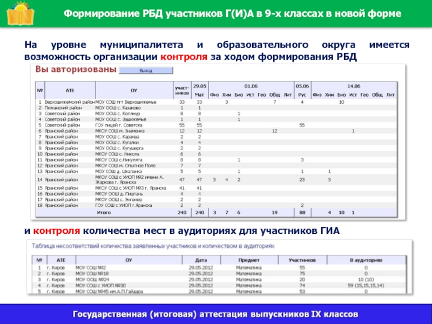Image resolution: width=432 pixels, height=324 pixels.
Task: Click auditorium value '10 (10)'
Action: 366,280
